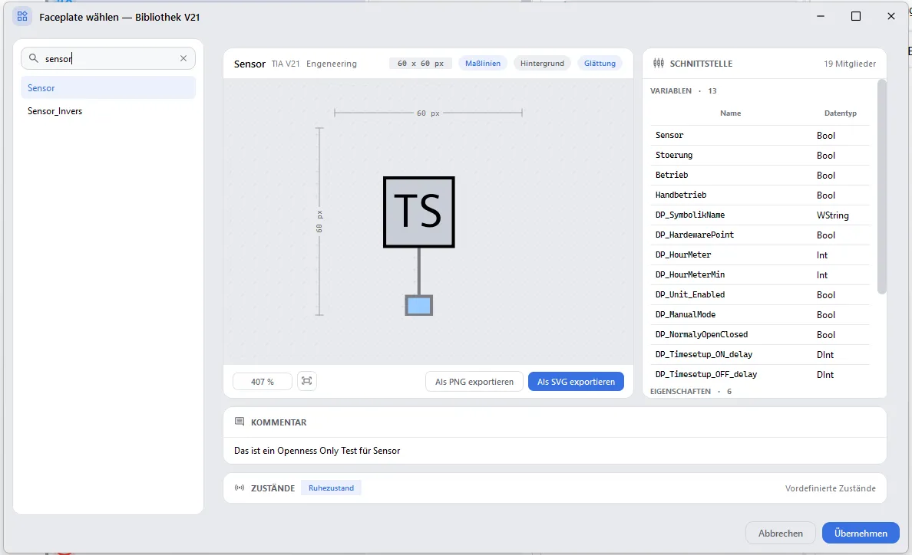Viewport: 912px width, 555px height.
Task: Click the Name column header
Action: point(731,113)
